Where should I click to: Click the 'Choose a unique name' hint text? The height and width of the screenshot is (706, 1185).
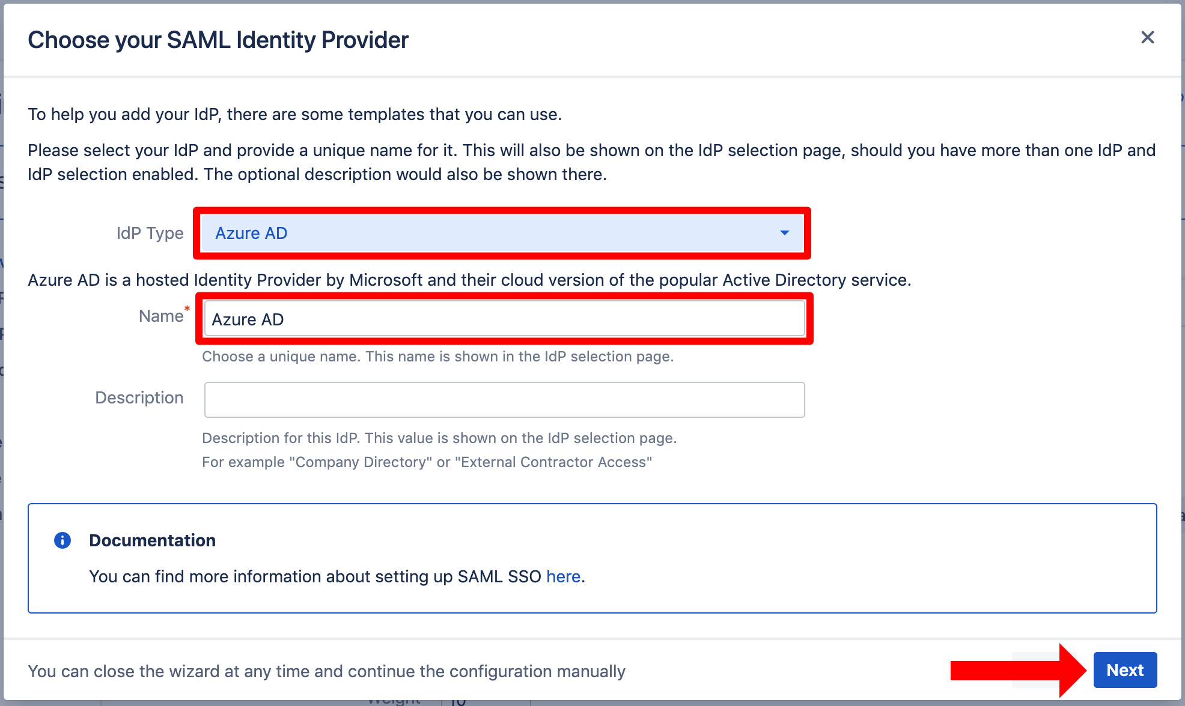tap(437, 357)
